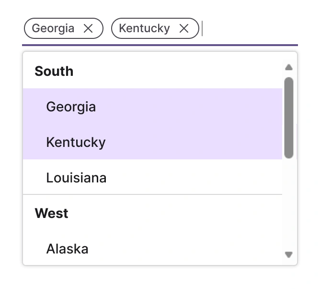The height and width of the screenshot is (289, 320).
Task: Remove the Georgia chip with its X icon
Action: 88,28
